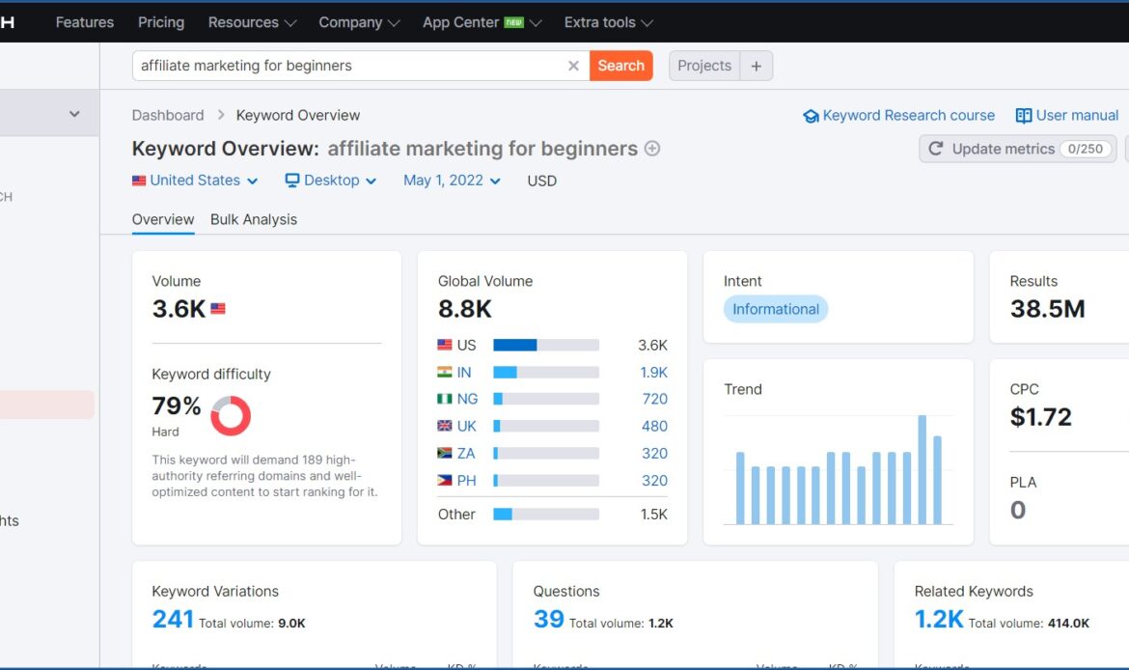Click the USD currency label
The width and height of the screenshot is (1129, 670).
[x=542, y=181]
